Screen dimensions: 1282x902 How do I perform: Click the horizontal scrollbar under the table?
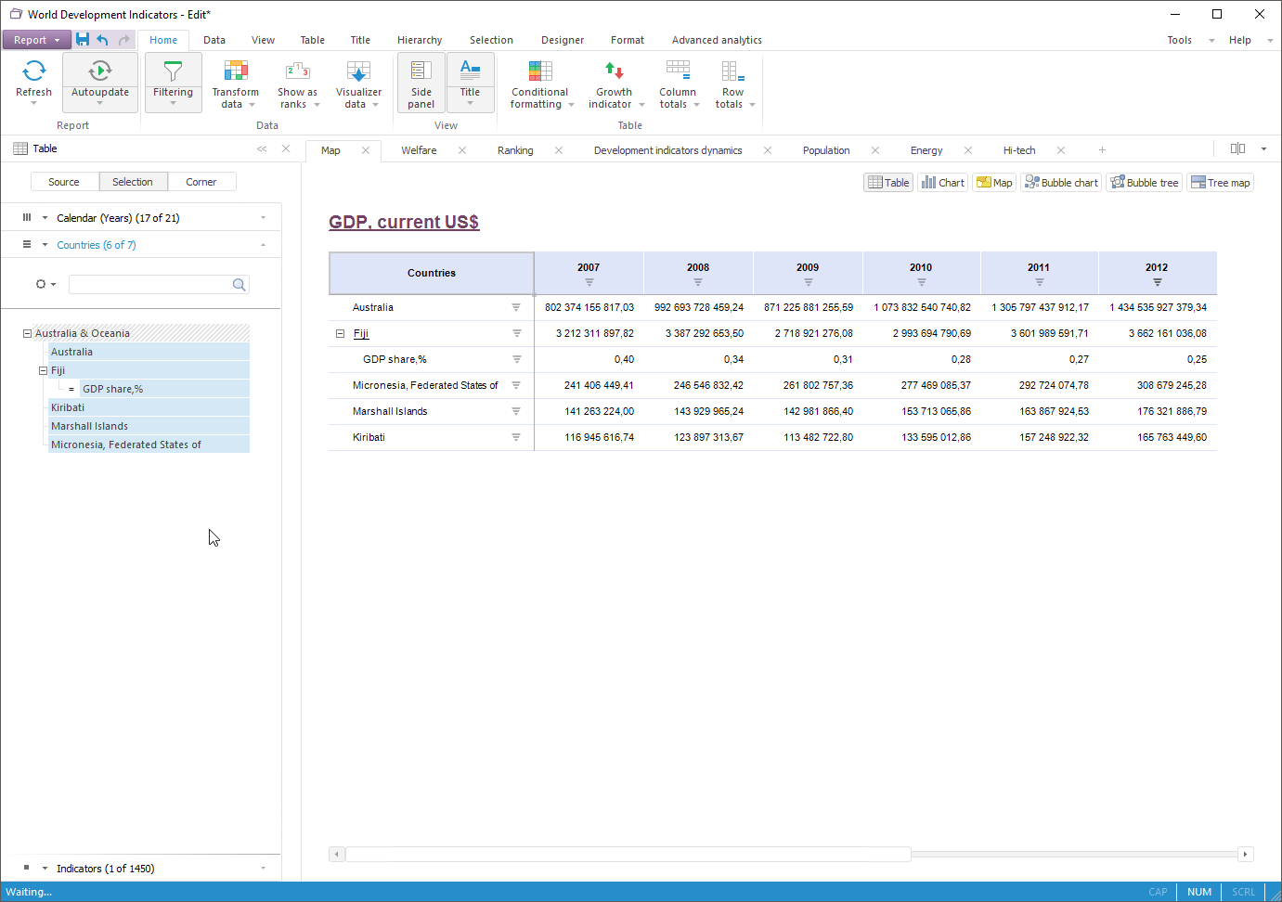point(628,854)
